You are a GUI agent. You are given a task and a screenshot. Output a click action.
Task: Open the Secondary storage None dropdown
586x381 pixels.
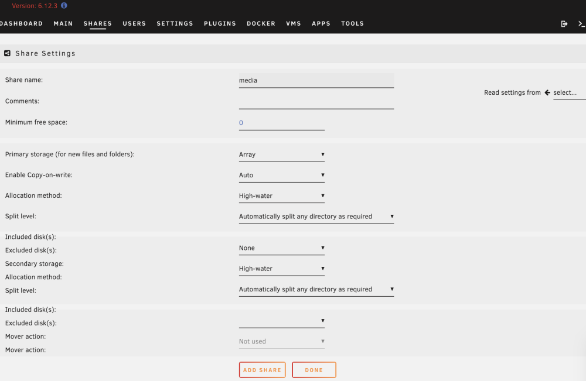(281, 248)
